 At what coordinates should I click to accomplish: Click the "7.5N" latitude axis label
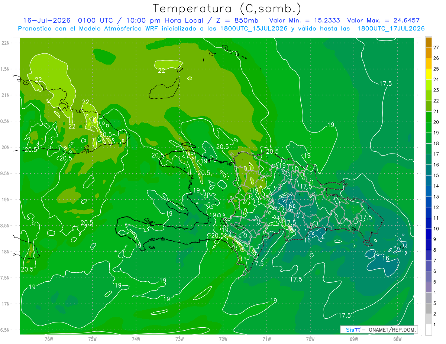tap(5, 278)
